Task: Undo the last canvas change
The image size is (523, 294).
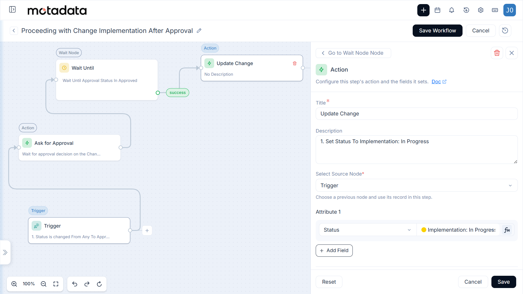Action: (x=75, y=284)
